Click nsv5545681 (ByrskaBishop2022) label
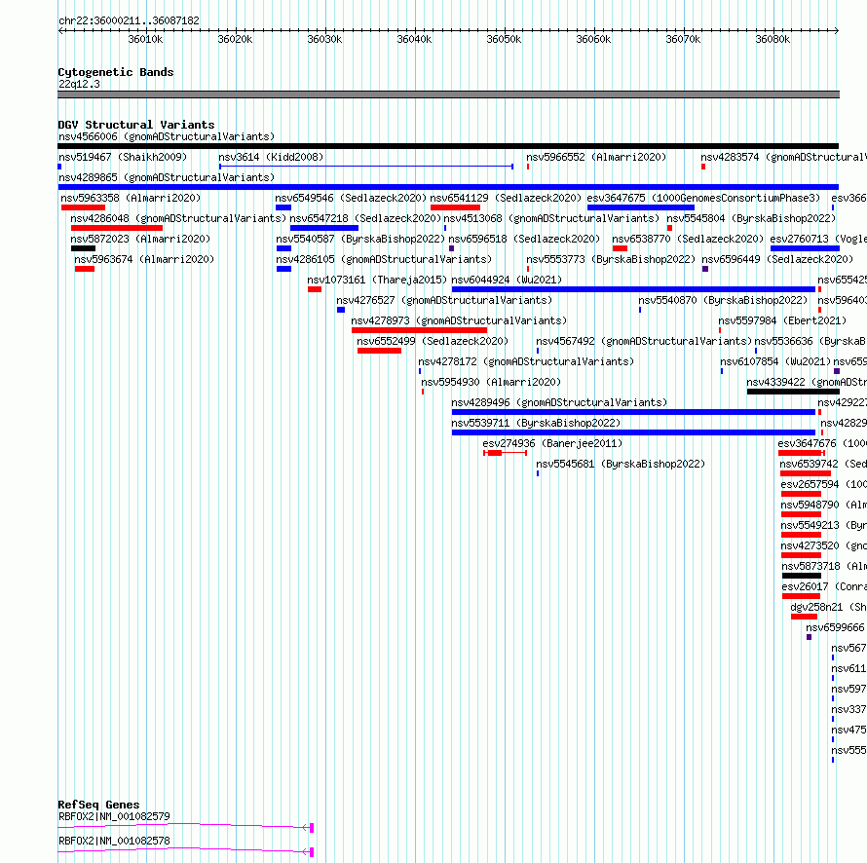 (621, 464)
